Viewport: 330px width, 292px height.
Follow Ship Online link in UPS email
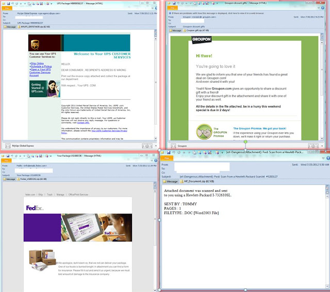(x=37, y=63)
